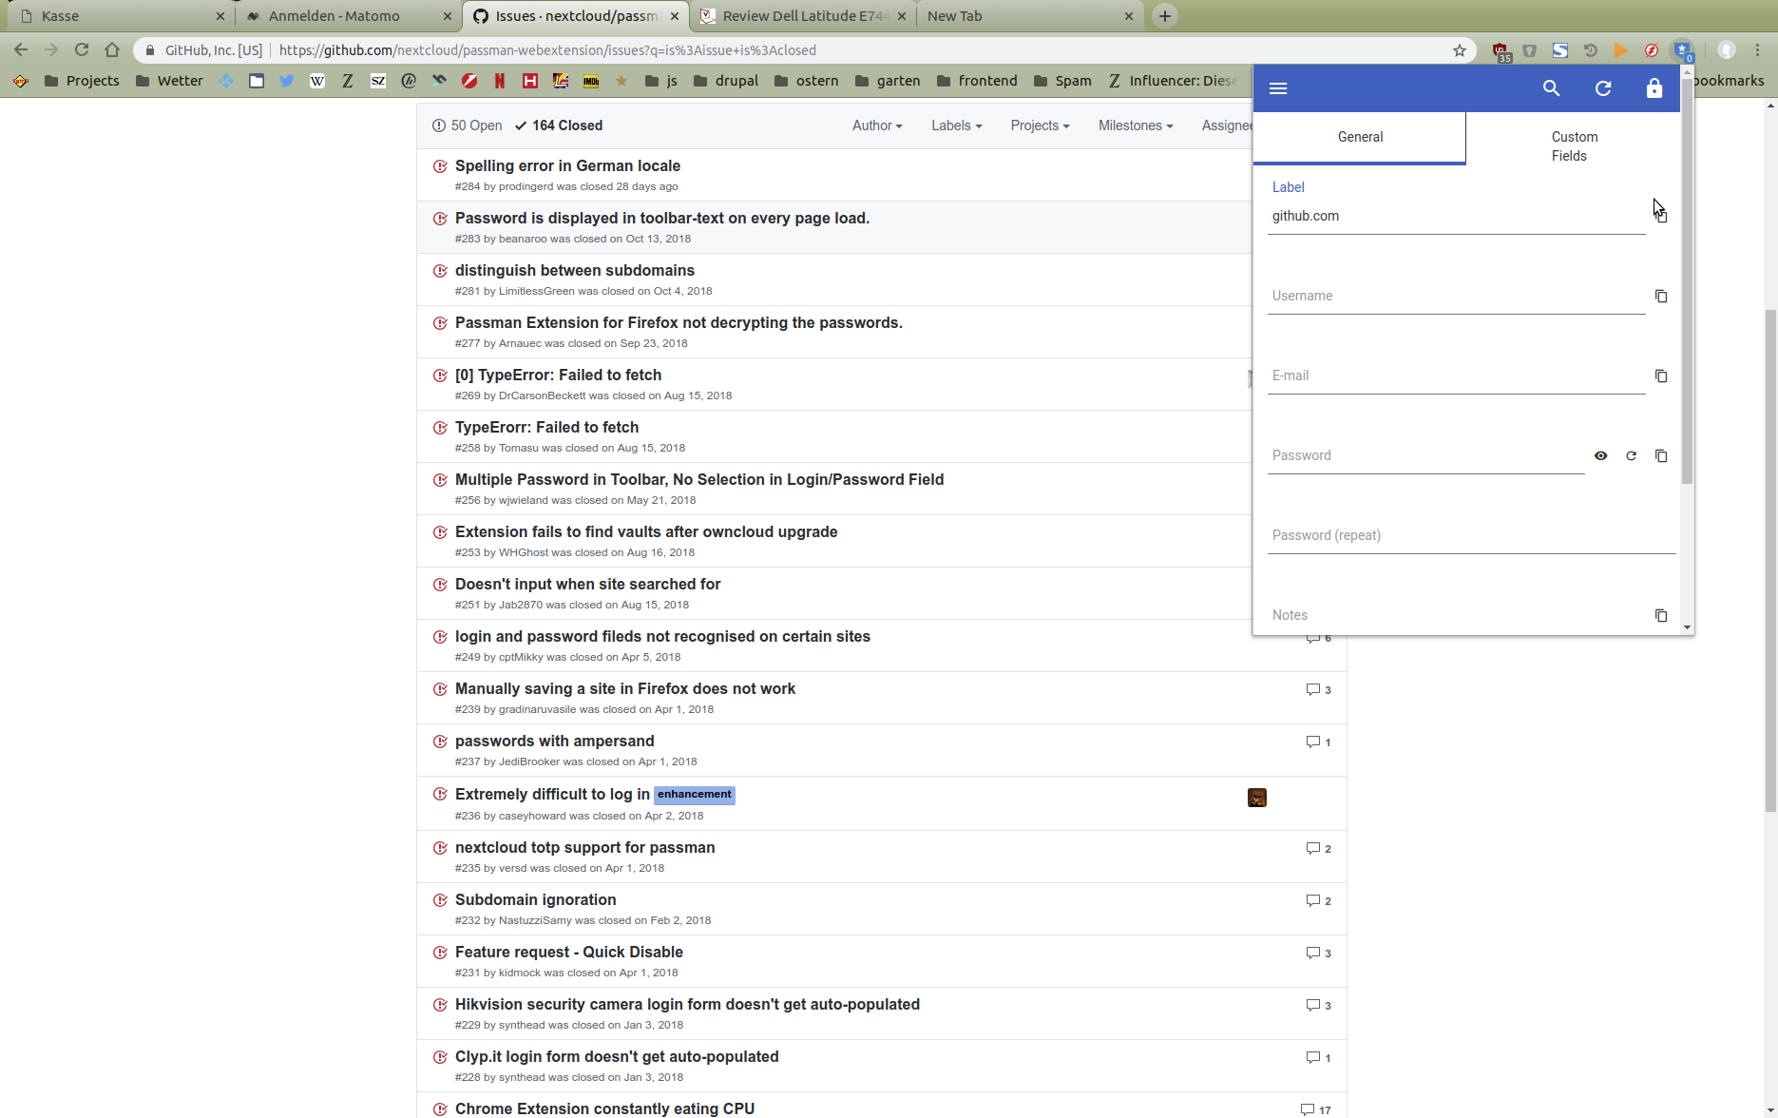Click the Password input field
Viewport: 1778px width, 1118px height.
pyautogui.click(x=1425, y=456)
